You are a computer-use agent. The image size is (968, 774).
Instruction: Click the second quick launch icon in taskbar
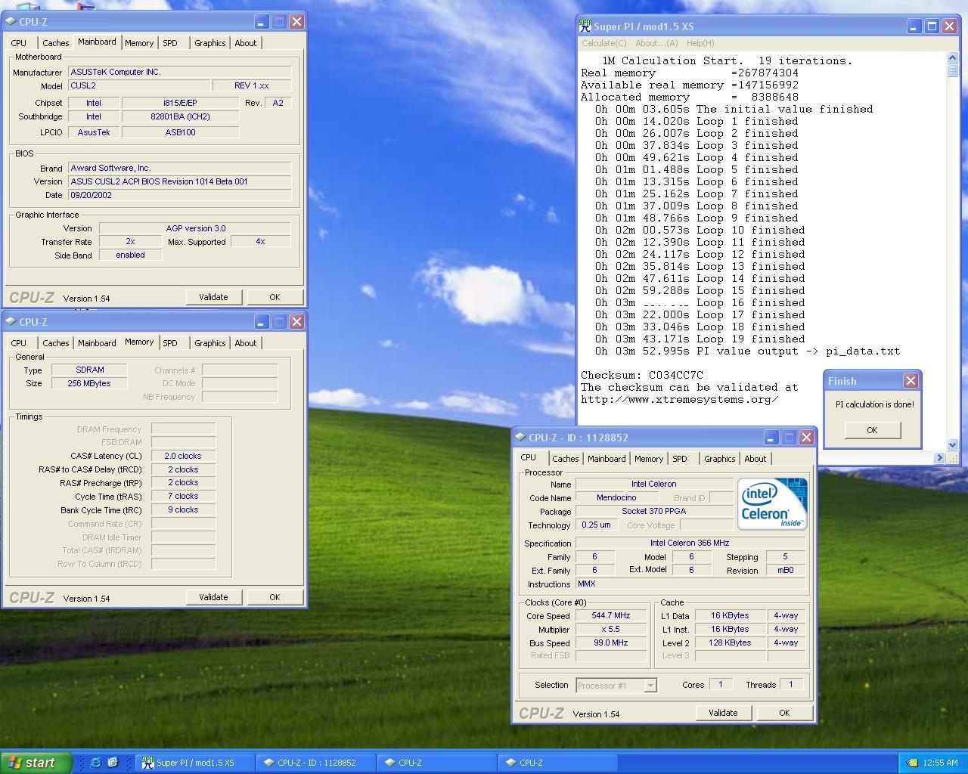(x=113, y=763)
